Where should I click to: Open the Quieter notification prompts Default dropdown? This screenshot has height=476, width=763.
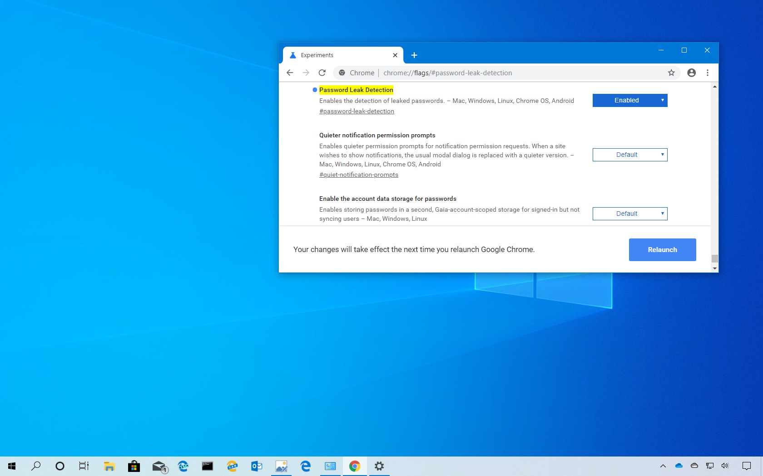[630, 155]
